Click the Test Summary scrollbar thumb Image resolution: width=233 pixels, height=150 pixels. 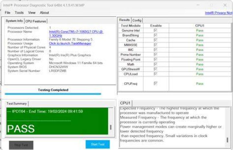pyautogui.click(x=111, y=127)
